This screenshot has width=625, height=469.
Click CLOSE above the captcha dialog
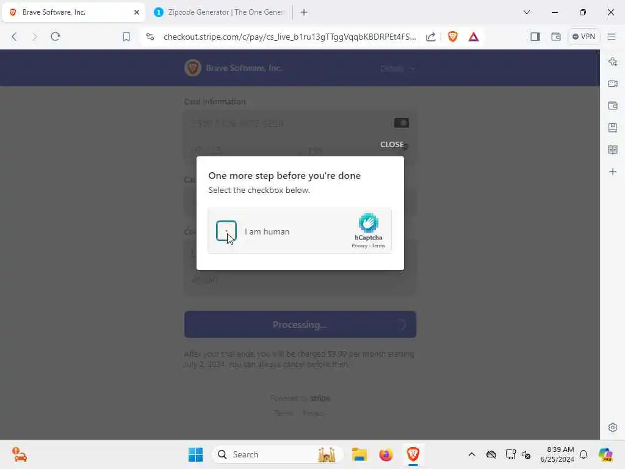[x=392, y=144]
